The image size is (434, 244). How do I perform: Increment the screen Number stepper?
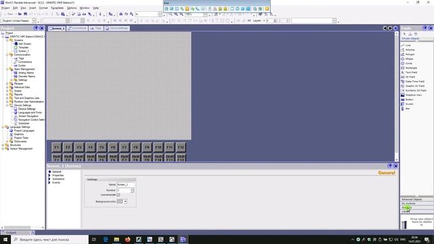click(132, 189)
